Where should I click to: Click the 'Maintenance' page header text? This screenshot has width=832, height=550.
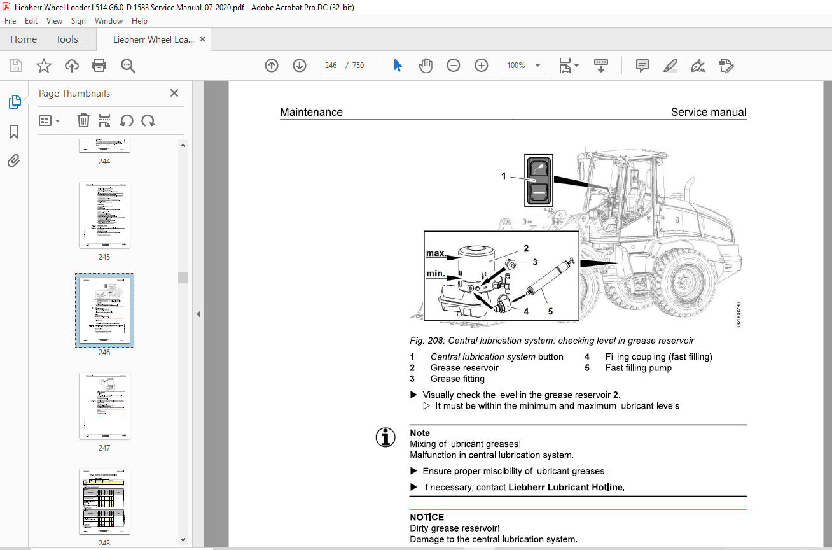pos(311,112)
